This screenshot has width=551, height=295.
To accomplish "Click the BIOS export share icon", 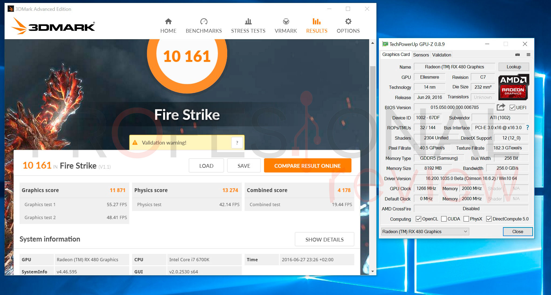I will 501,107.
